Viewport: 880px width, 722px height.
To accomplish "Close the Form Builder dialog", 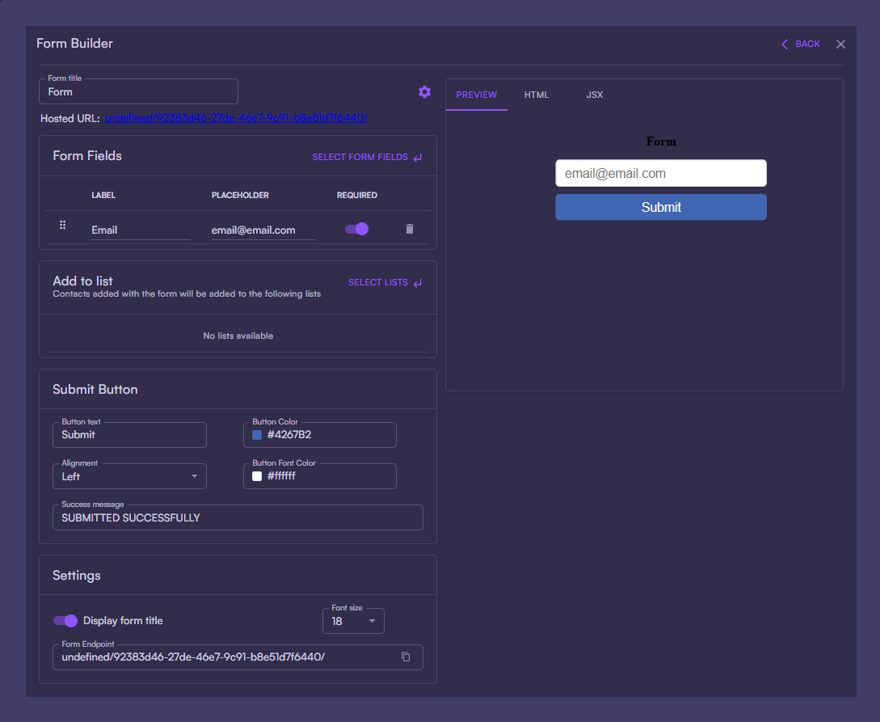I will [x=840, y=44].
